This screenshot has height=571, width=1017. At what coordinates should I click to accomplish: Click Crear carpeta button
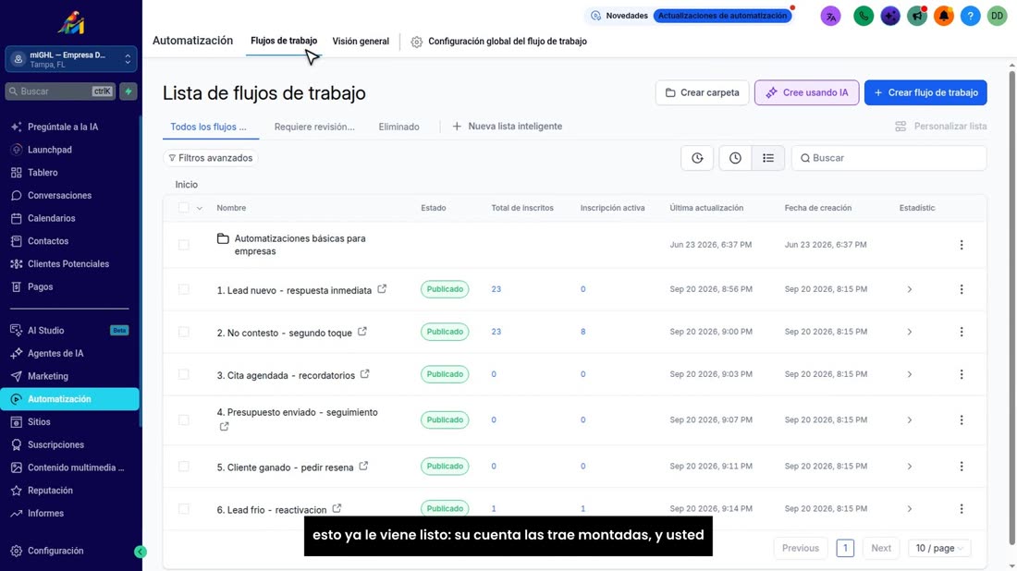pos(702,92)
